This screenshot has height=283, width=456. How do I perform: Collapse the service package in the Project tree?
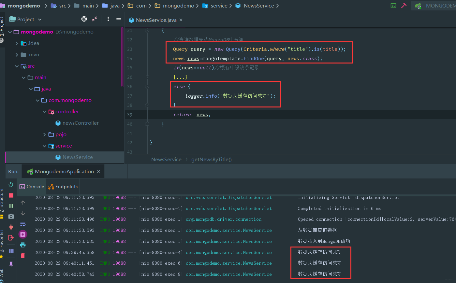tap(45, 146)
